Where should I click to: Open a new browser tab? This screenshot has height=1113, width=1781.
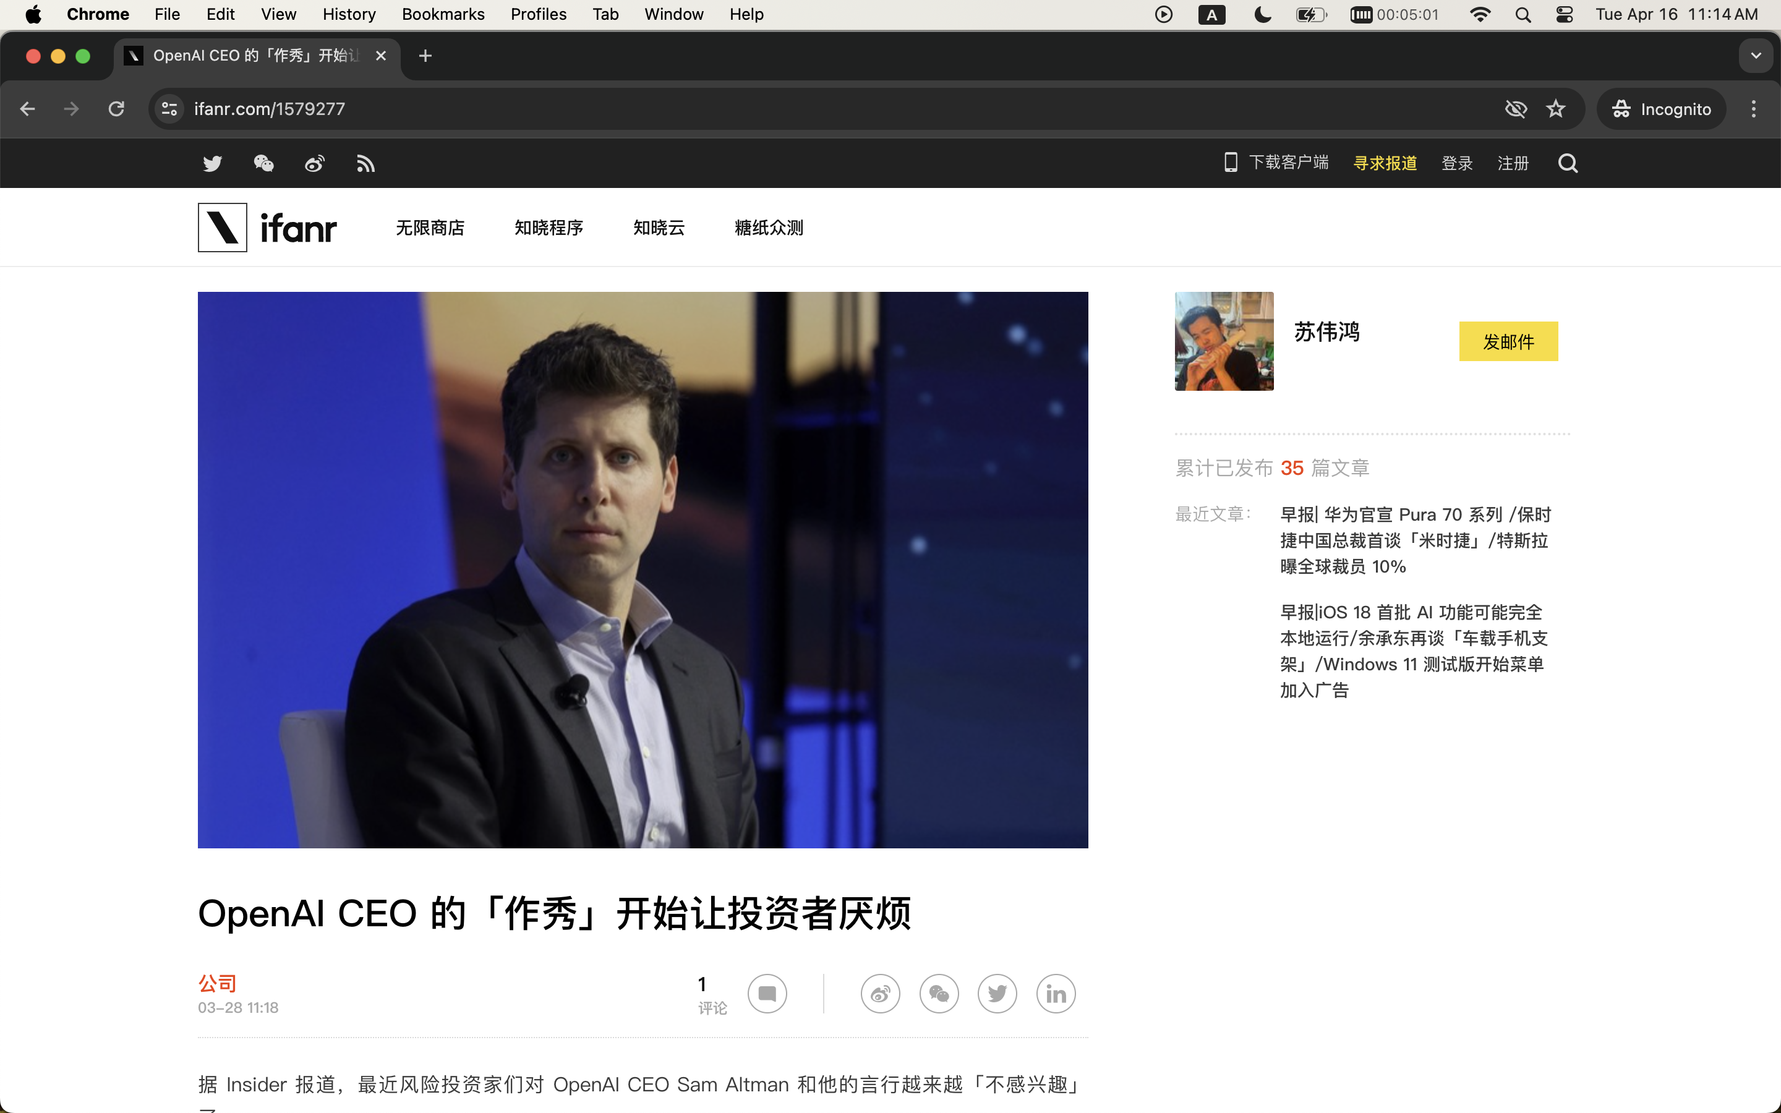425,56
